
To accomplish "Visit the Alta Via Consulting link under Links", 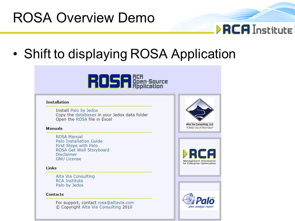I will [75, 176].
